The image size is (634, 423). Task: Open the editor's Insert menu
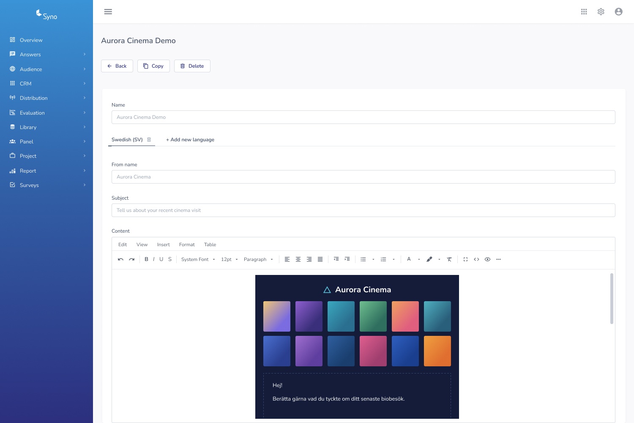(x=164, y=244)
